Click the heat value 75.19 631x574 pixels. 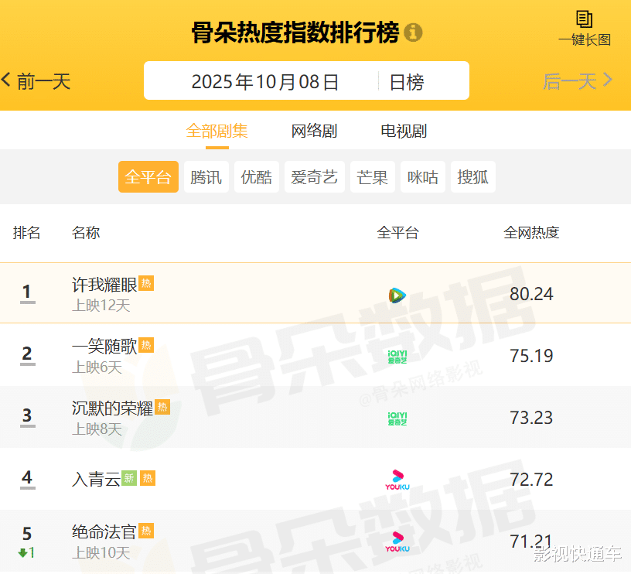tap(531, 356)
